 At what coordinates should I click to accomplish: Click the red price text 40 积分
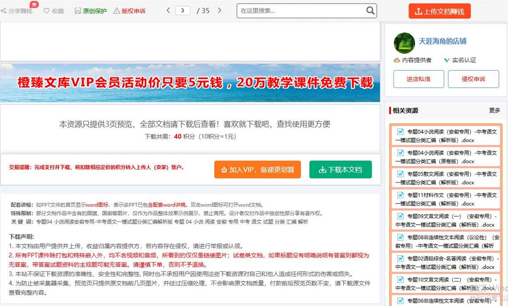pos(184,136)
